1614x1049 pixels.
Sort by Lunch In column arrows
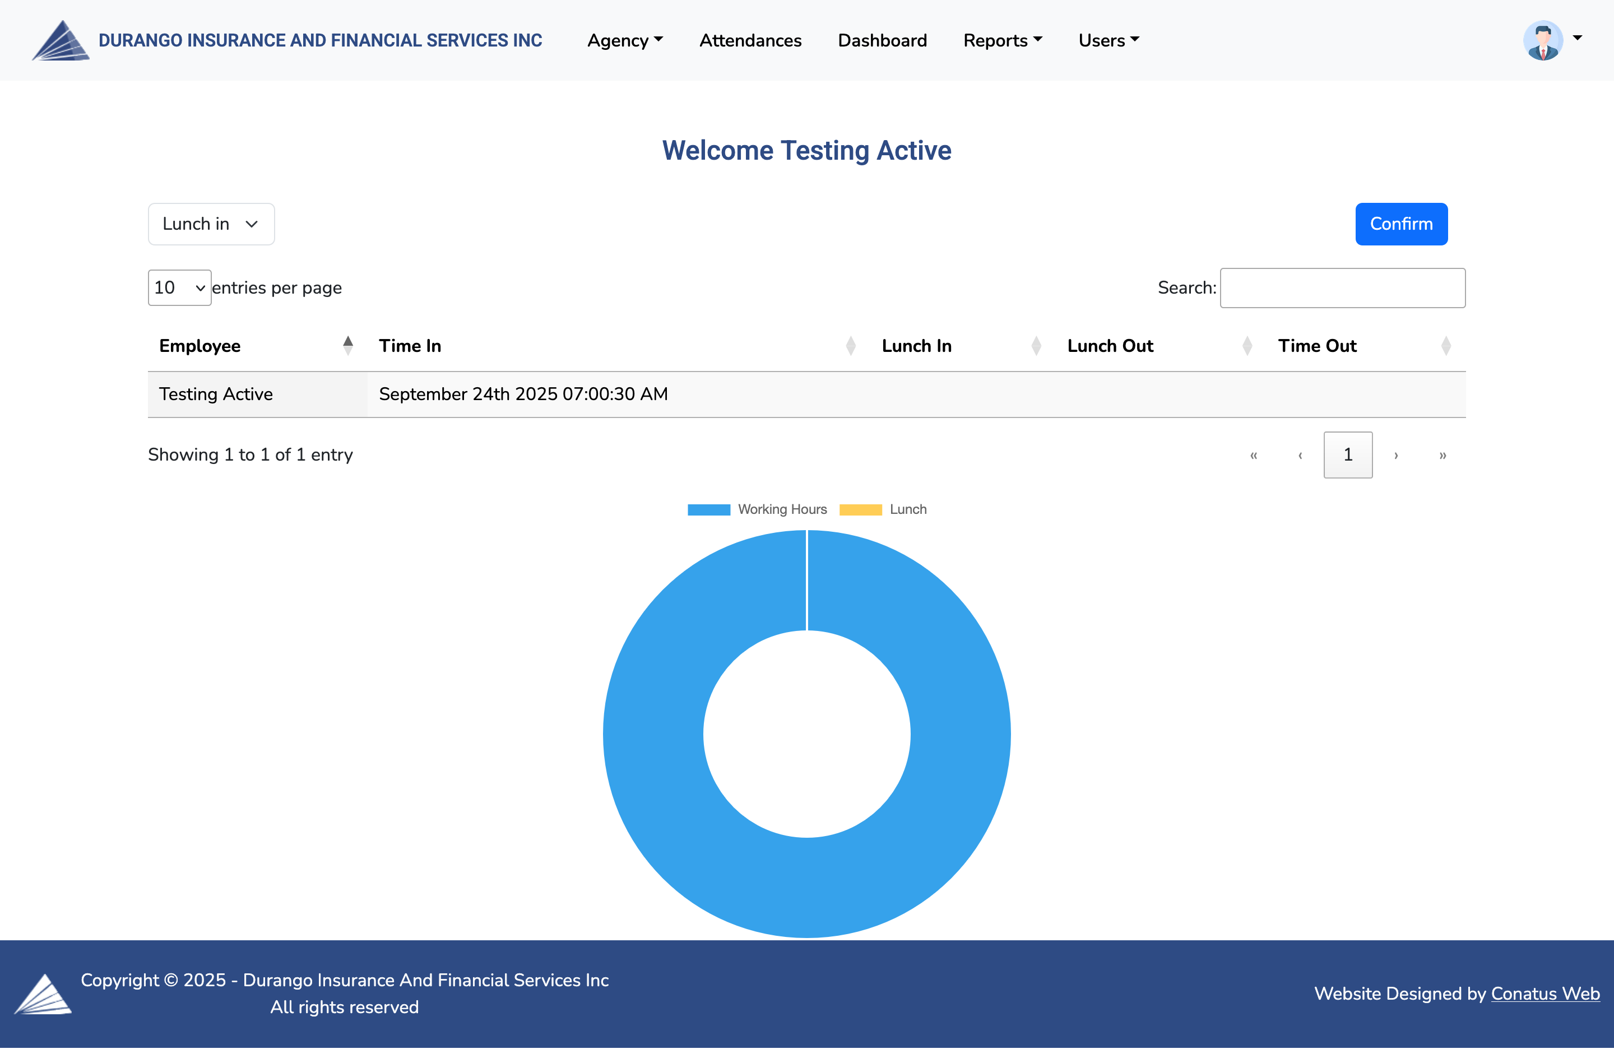pos(1036,346)
